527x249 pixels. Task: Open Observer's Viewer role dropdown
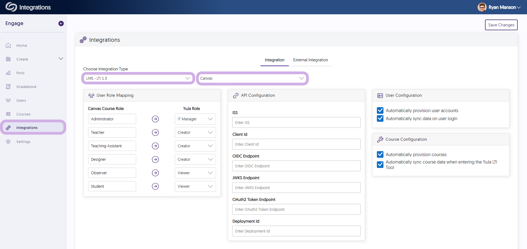click(x=195, y=173)
